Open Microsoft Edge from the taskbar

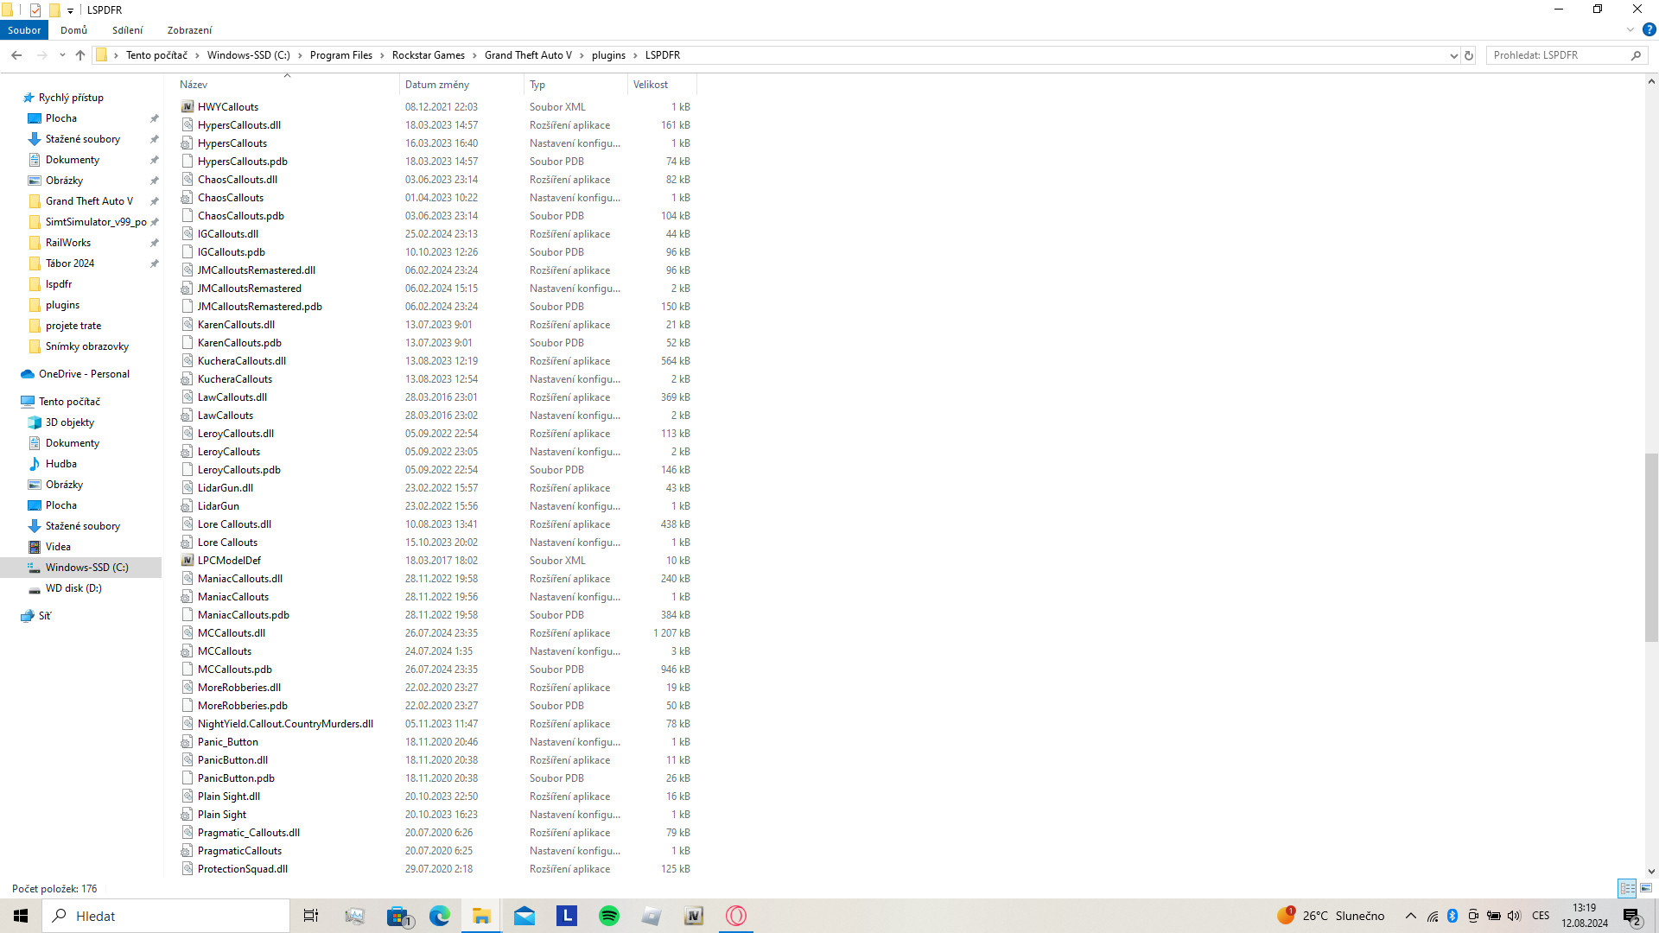(439, 916)
